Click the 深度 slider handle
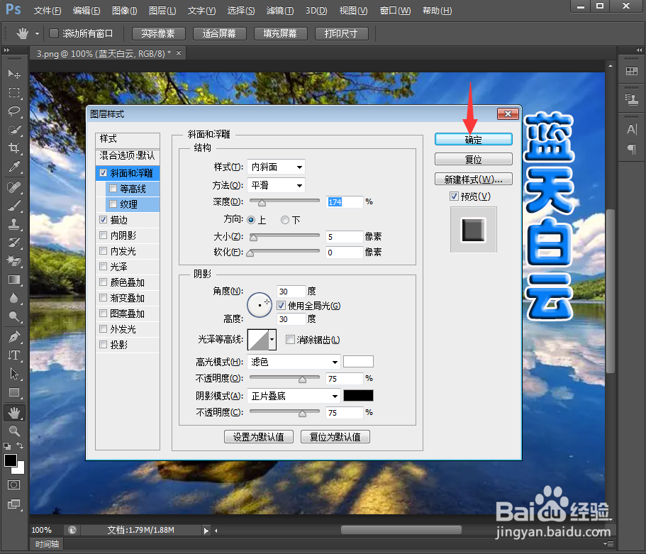The height and width of the screenshot is (554, 646). point(262,202)
